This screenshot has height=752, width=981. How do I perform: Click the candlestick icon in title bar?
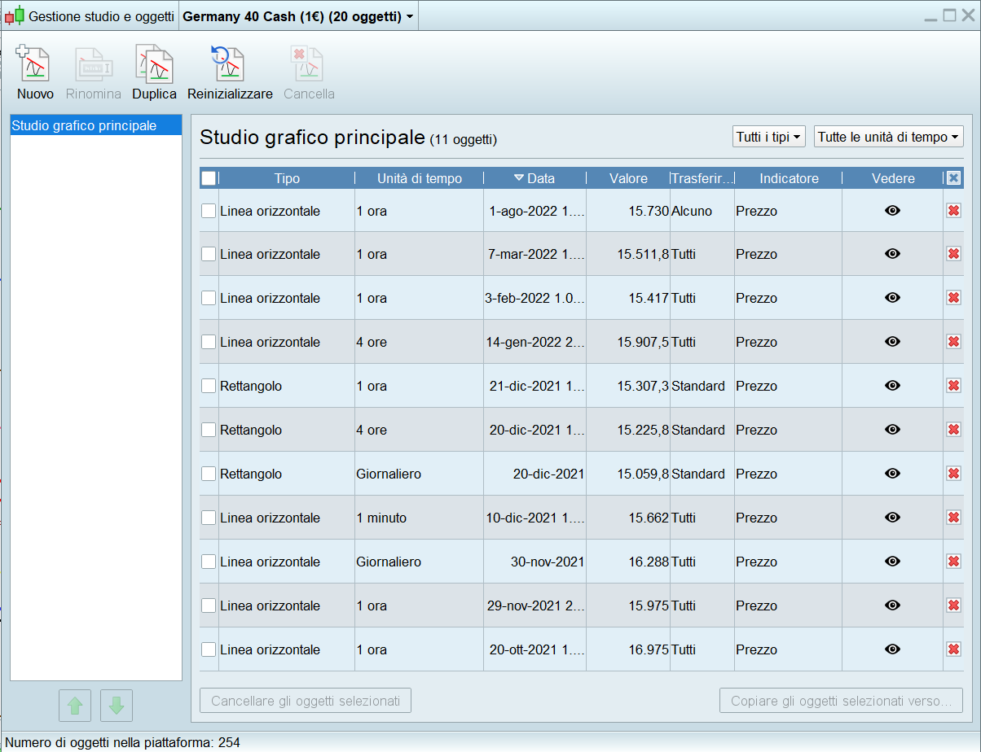14,15
